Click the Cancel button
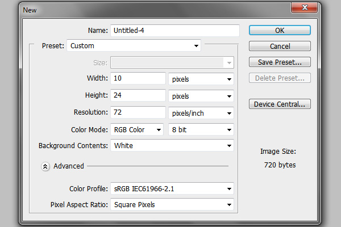Viewport: 341px width, 227px height. pos(280,46)
